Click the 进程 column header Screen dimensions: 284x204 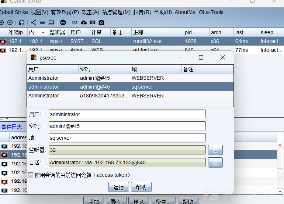pyautogui.click(x=157, y=32)
